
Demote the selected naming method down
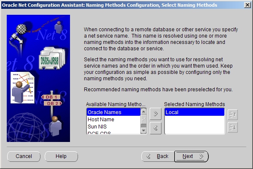click(x=233, y=128)
